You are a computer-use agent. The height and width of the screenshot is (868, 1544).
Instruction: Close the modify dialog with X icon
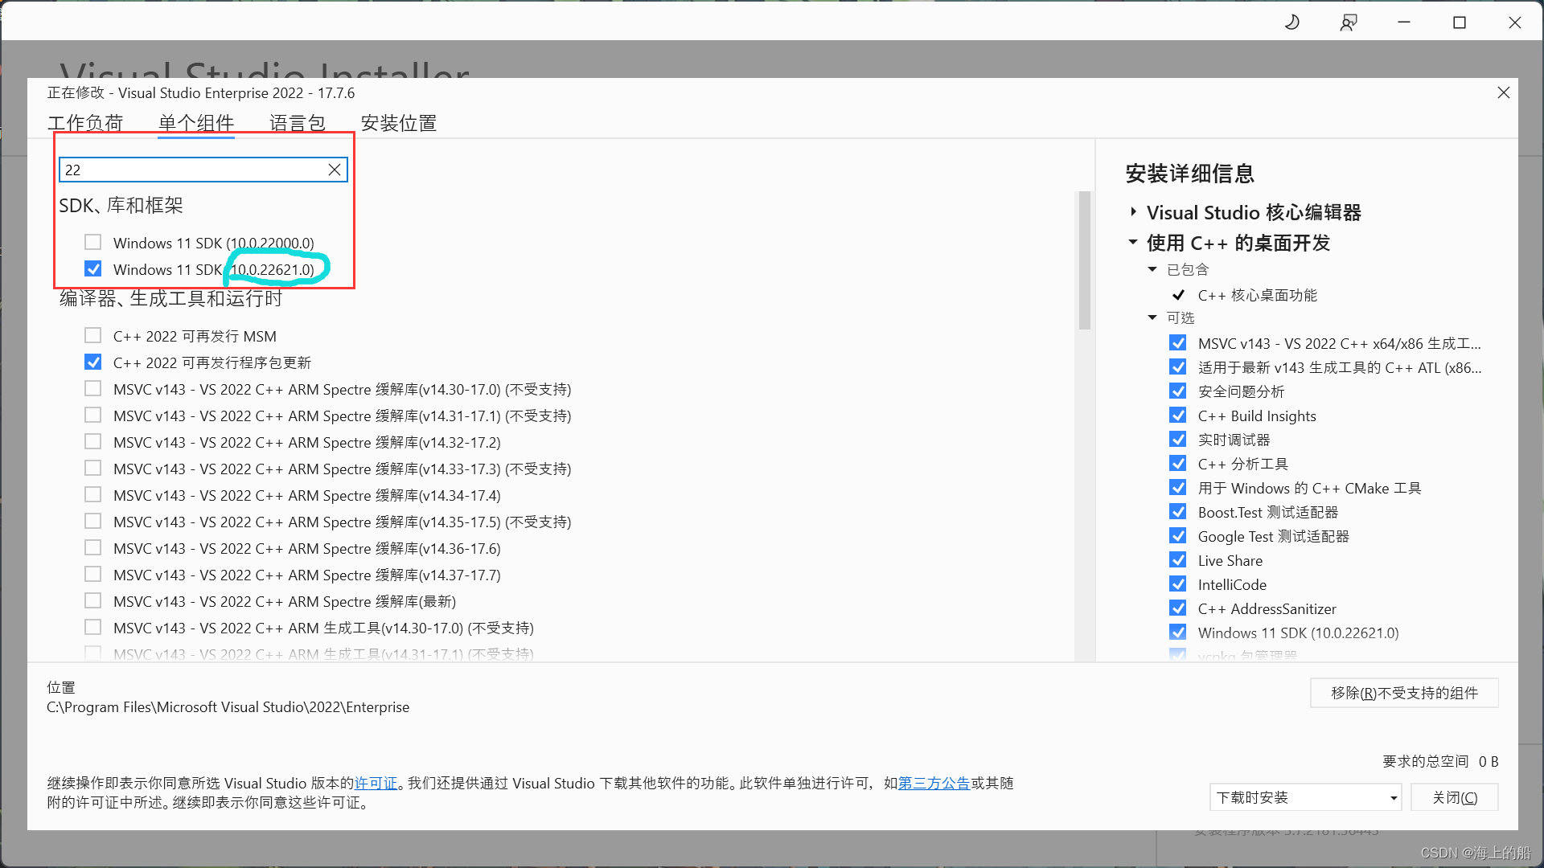1503,92
